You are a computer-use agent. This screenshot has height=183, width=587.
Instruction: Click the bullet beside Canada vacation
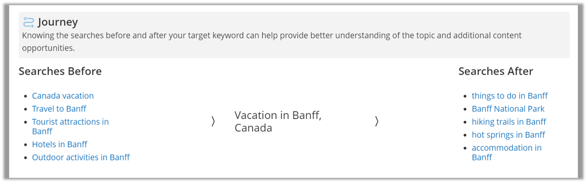(25, 96)
